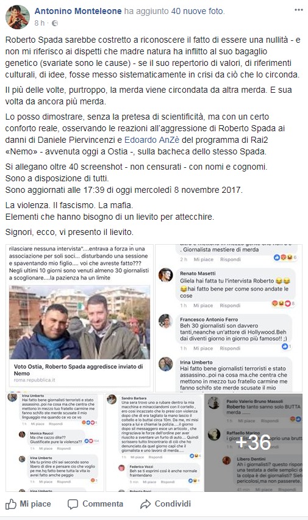
Task: Click the Mi piace thumbs-up icon
Action: coord(10,504)
